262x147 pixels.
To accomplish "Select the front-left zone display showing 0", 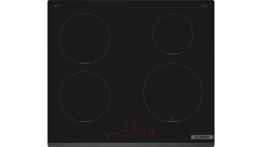I will pos(126,131).
